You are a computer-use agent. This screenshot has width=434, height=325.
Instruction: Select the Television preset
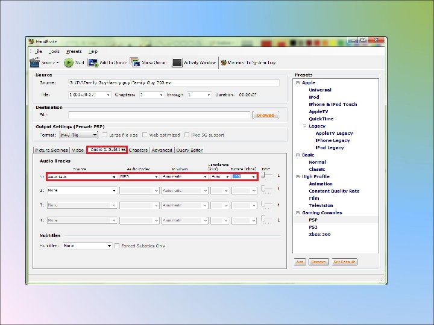[321, 206]
